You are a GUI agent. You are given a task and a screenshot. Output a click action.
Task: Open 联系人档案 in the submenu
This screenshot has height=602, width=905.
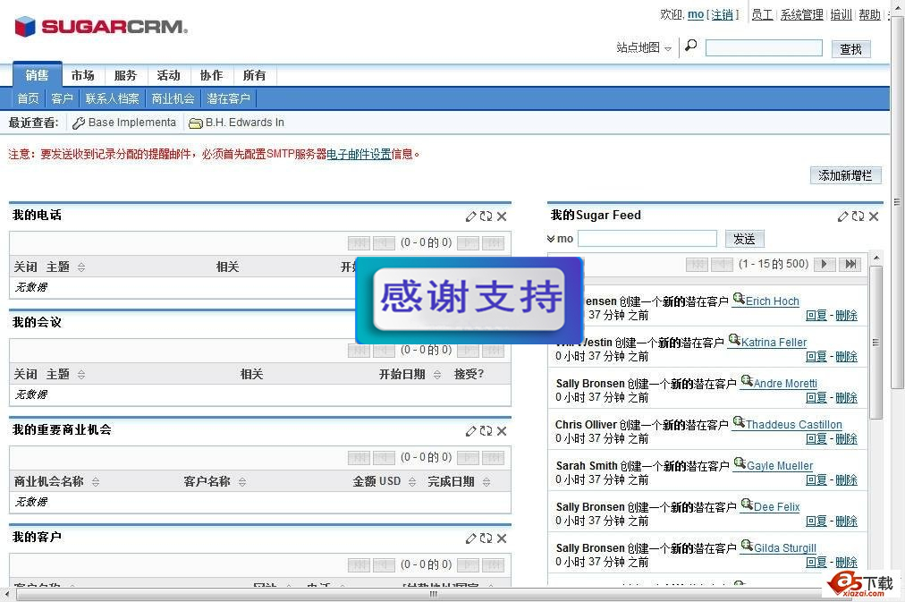point(112,98)
